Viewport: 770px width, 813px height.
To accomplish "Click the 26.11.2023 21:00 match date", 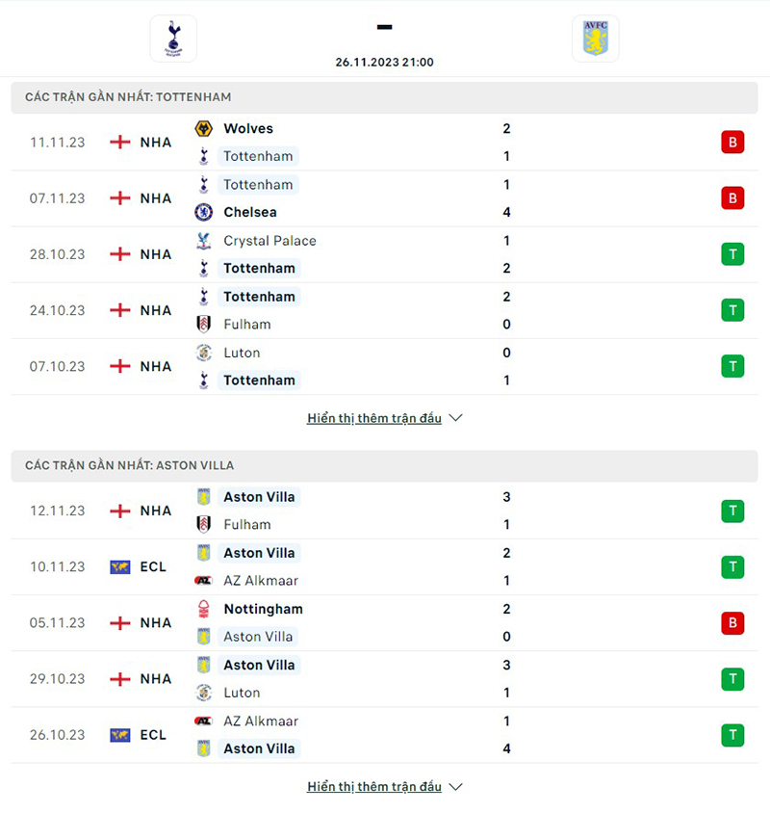I will pyautogui.click(x=384, y=62).
